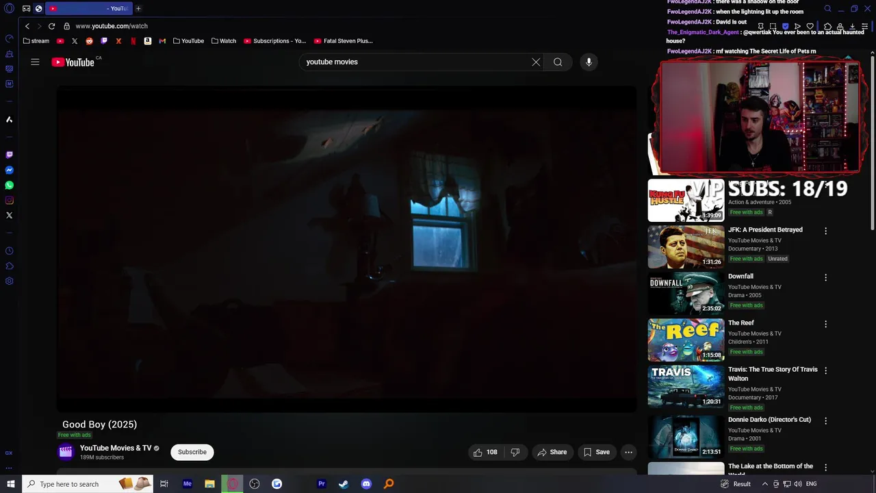Open the 'YouTube' bookmarks folder
The height and width of the screenshot is (493, 876).
pos(188,41)
